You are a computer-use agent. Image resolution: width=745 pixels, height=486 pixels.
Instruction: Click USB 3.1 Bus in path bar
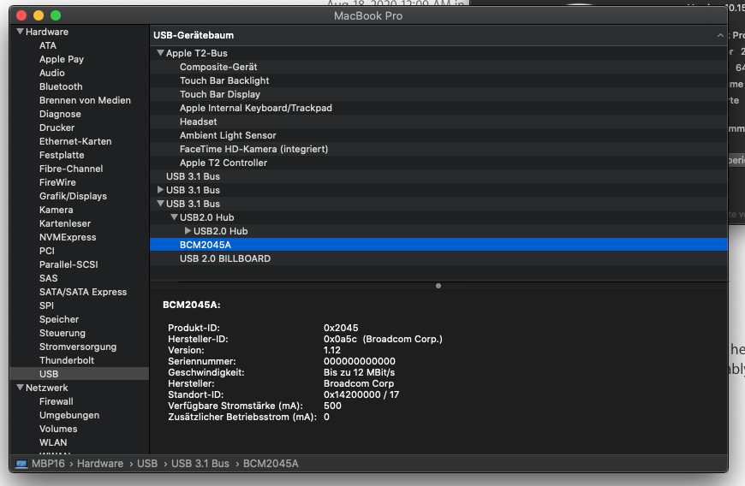[200, 464]
